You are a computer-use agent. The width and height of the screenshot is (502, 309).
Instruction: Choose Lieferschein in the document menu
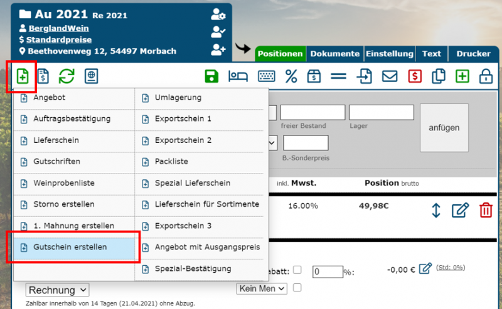[56, 140]
